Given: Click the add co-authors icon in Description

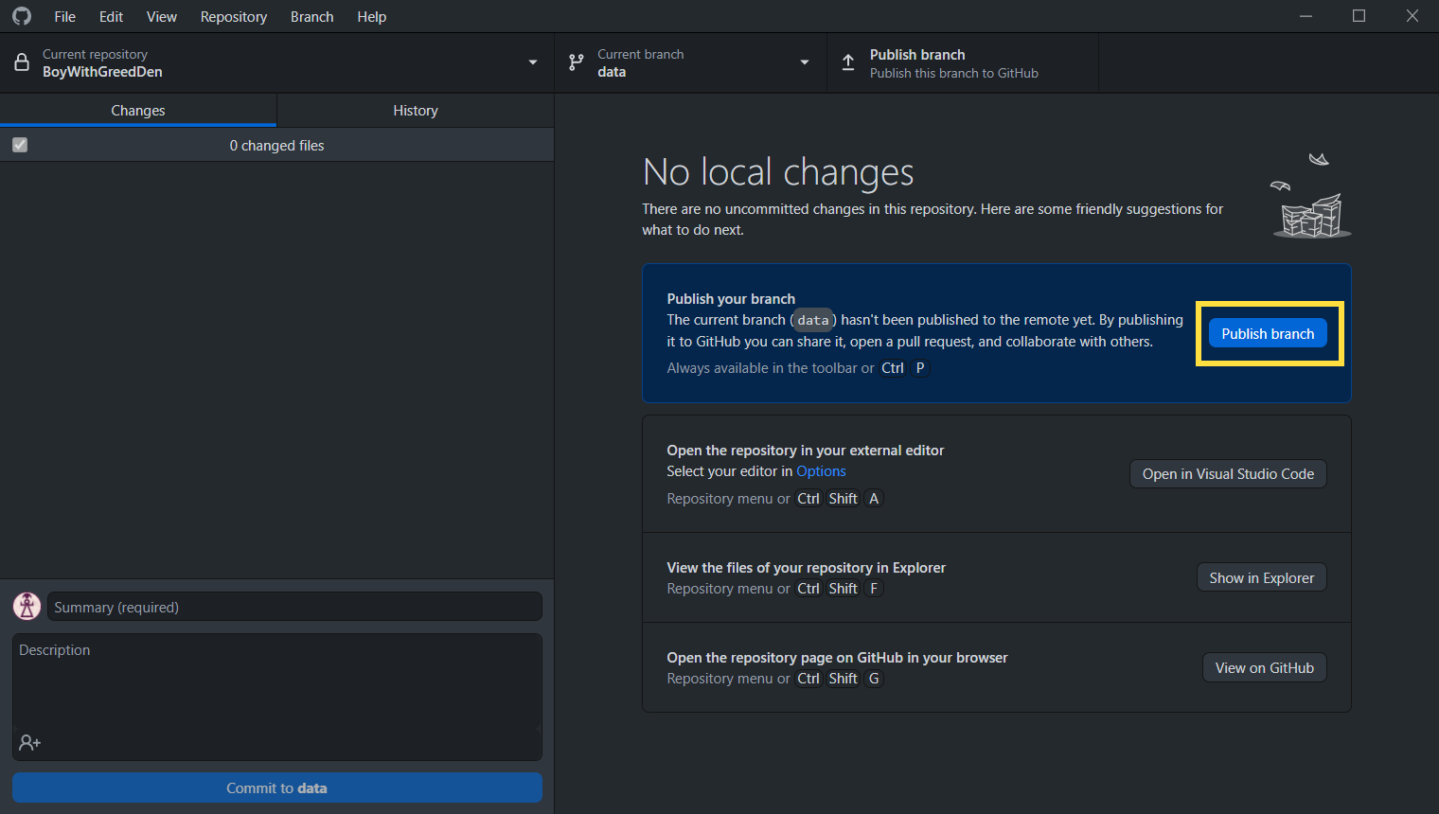Looking at the screenshot, I should click(x=30, y=743).
